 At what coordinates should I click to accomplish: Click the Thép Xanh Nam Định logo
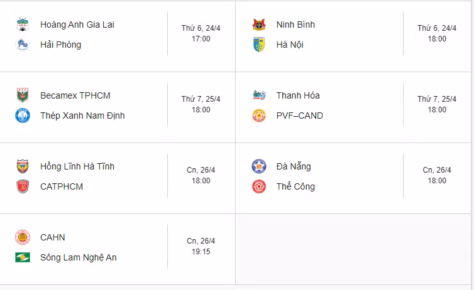(x=23, y=115)
